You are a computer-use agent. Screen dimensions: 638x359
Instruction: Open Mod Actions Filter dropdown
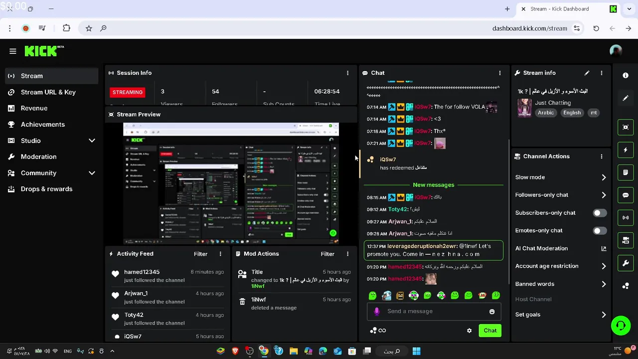[x=327, y=254]
